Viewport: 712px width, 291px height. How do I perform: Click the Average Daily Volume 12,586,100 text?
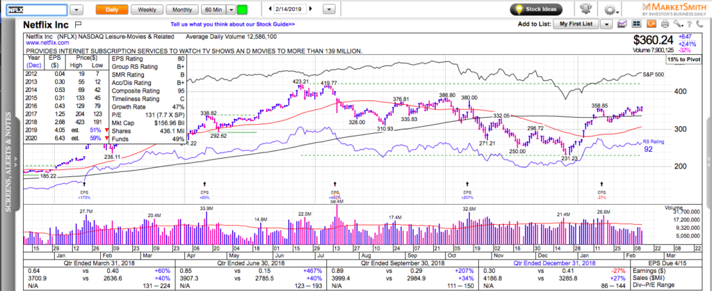pyautogui.click(x=232, y=36)
